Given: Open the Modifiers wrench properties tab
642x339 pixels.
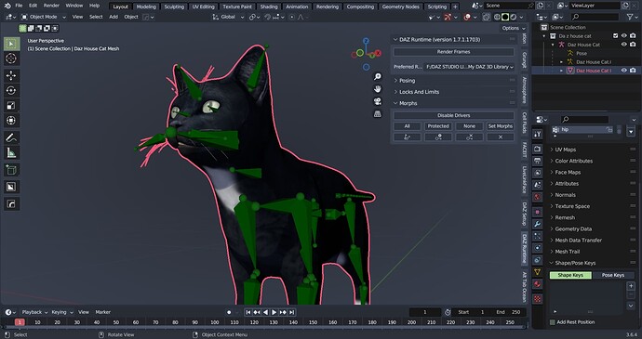Looking at the screenshot, I should (x=538, y=224).
